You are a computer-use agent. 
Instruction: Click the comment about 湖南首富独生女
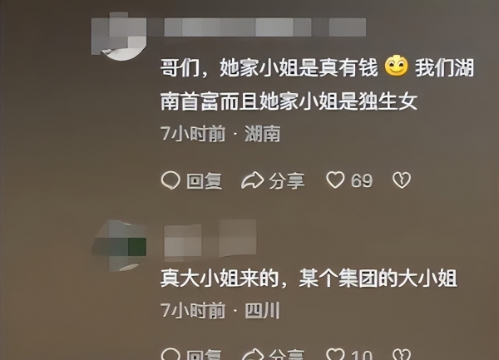pos(318,84)
